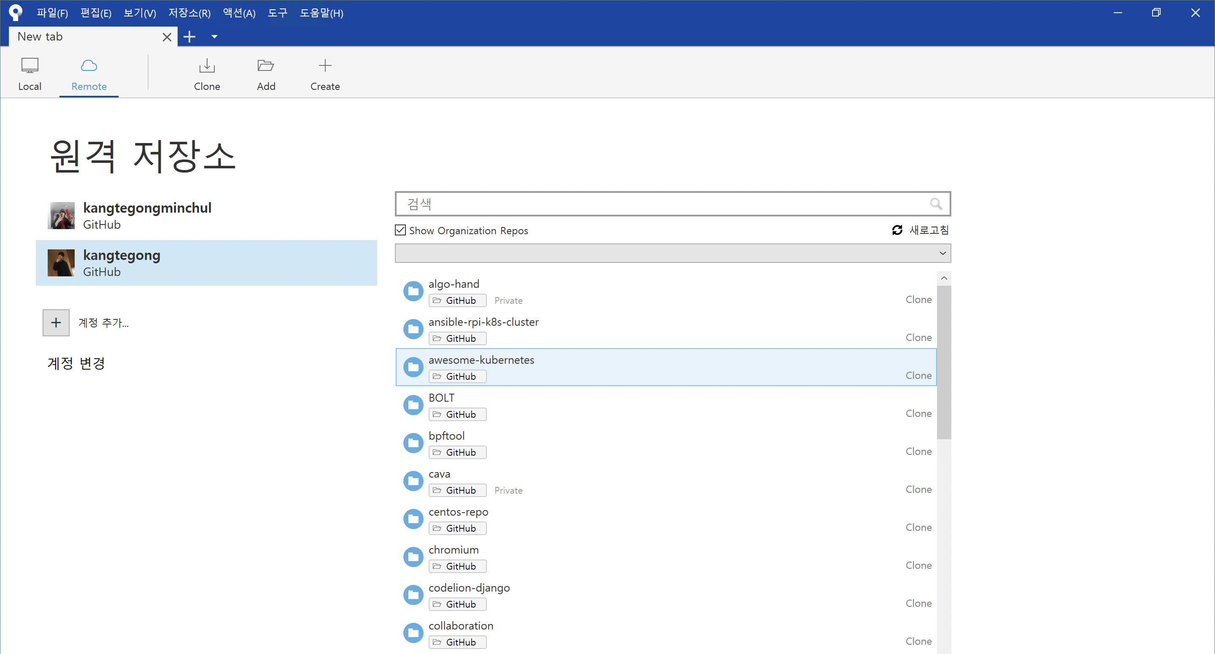Click the algo-hand repository folder icon

tap(413, 291)
